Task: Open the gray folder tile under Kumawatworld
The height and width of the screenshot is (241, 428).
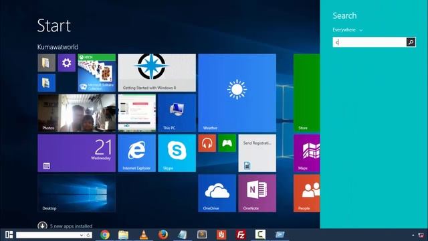Action: (46, 63)
